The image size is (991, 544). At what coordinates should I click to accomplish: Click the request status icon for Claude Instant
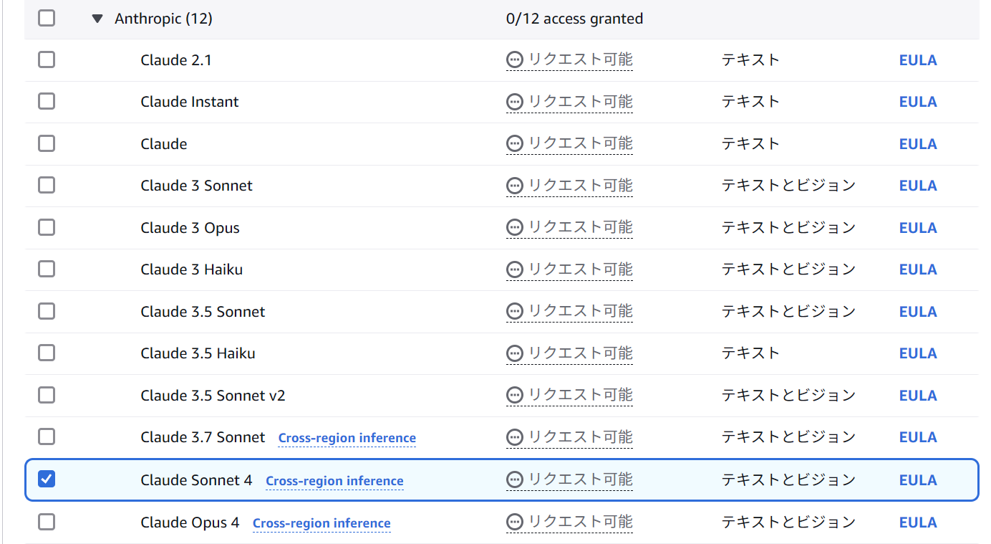(515, 102)
